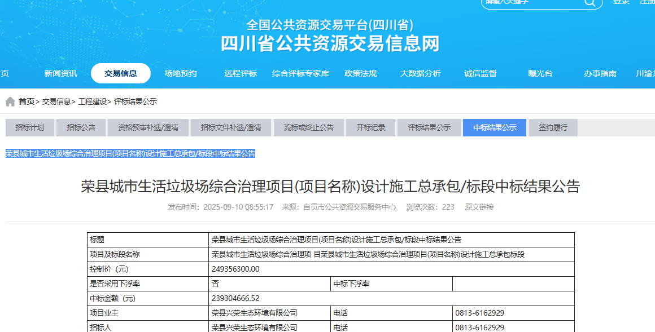
Task: Open the 资格预审补遗/澄清 tab
Action: (x=148, y=127)
